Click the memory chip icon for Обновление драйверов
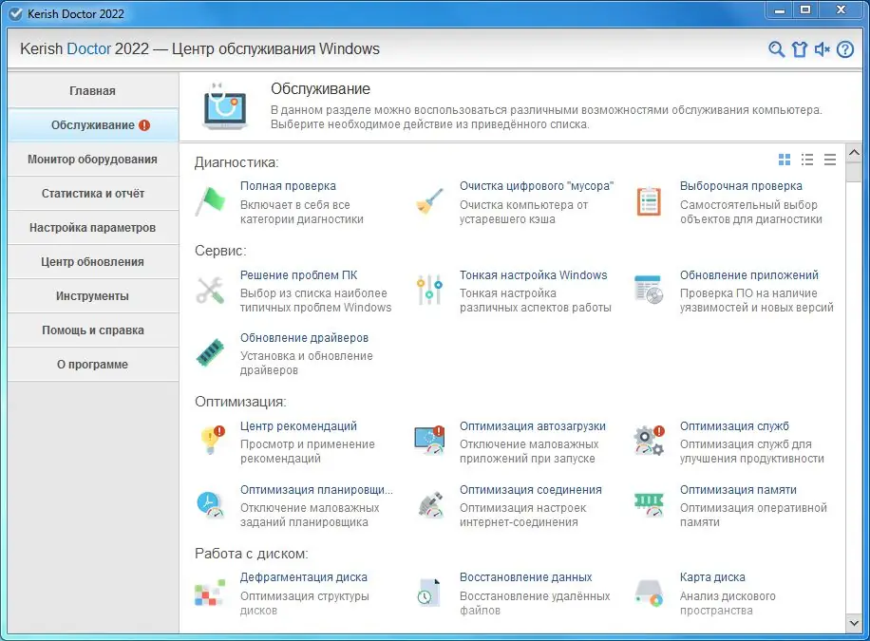The width and height of the screenshot is (870, 641). coord(210,352)
